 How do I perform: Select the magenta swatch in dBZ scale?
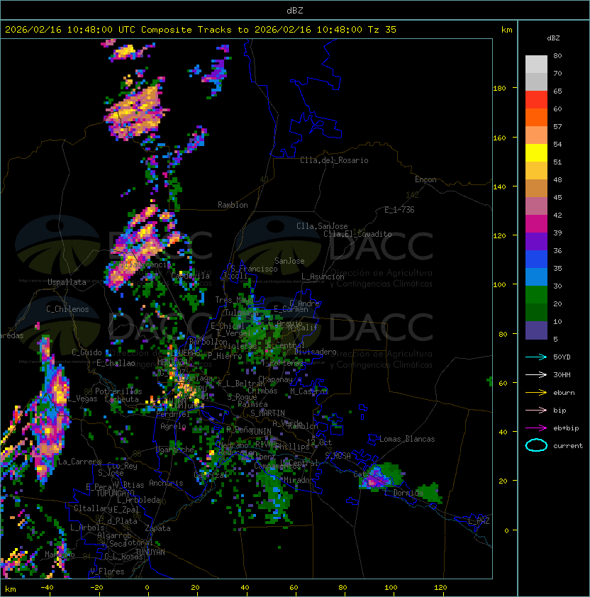(536, 224)
